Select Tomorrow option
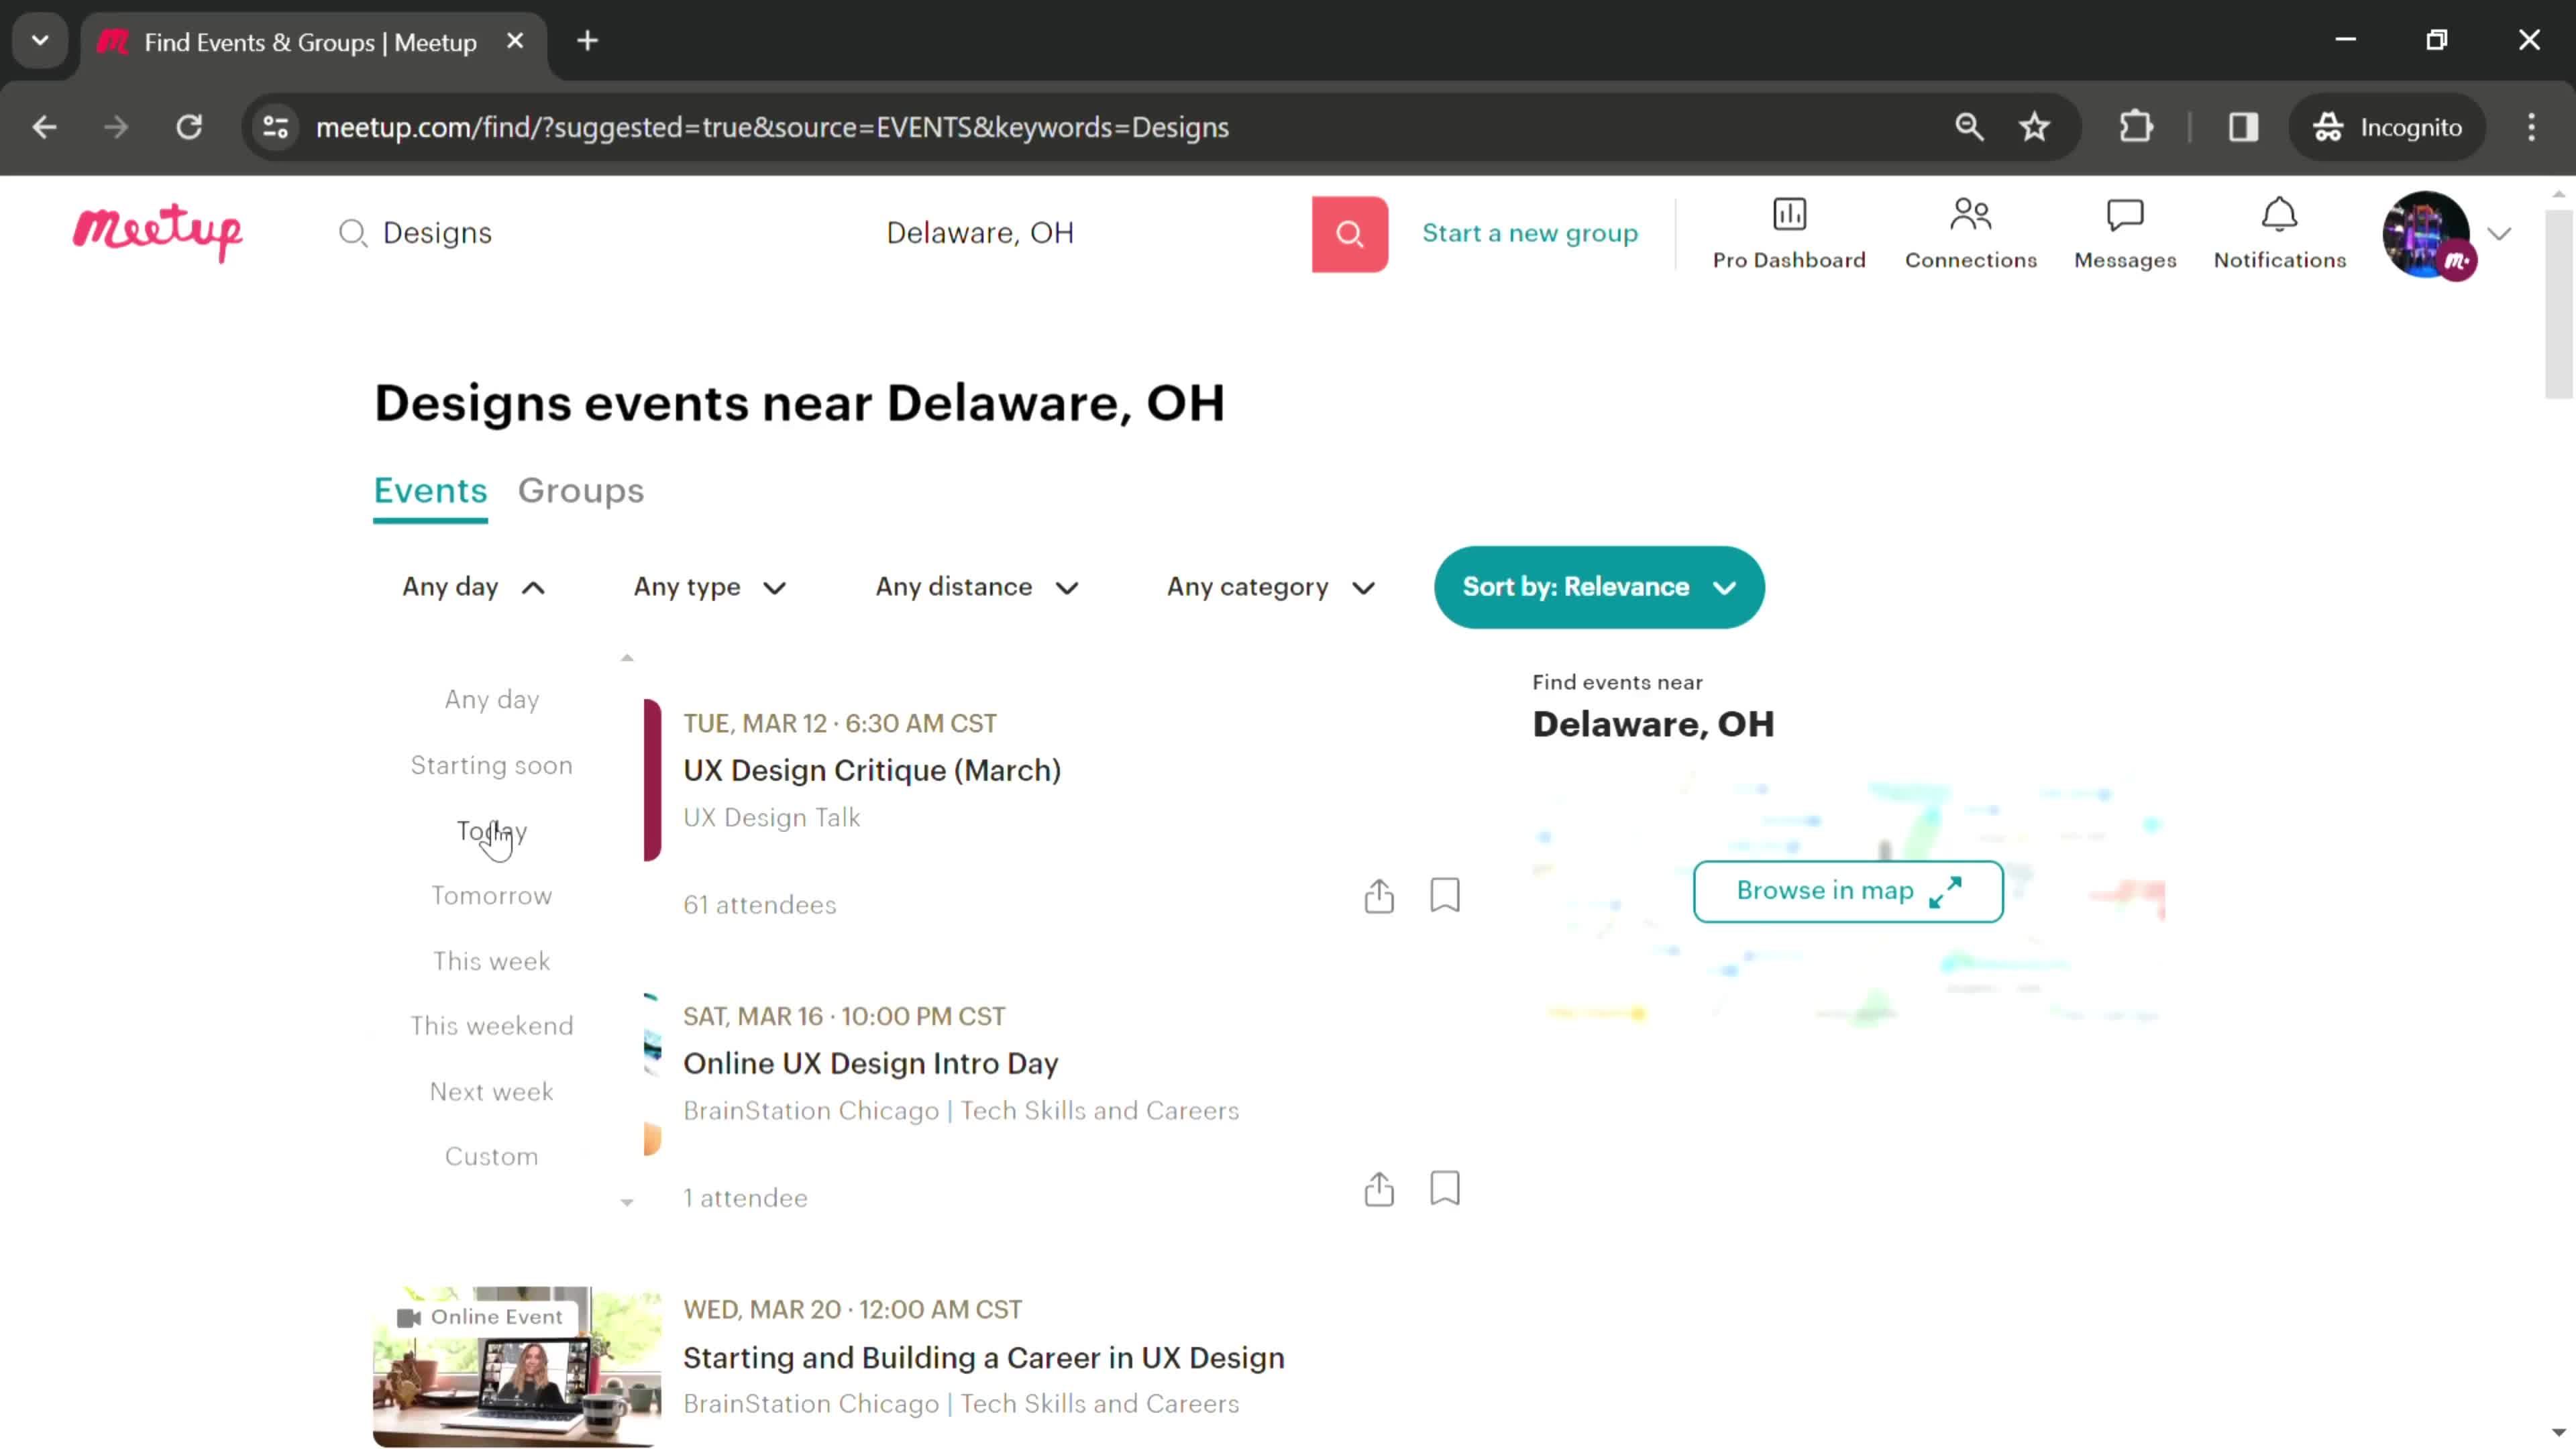The height and width of the screenshot is (1449, 2576). tap(491, 895)
